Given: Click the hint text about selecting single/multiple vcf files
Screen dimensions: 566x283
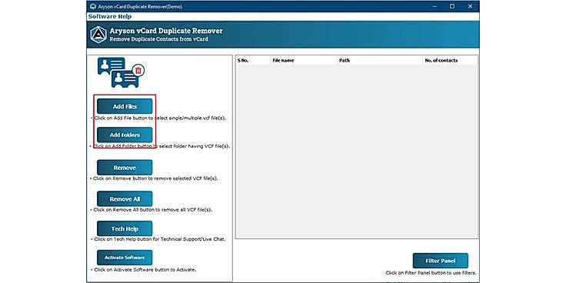Looking at the screenshot, I should pyautogui.click(x=158, y=118).
